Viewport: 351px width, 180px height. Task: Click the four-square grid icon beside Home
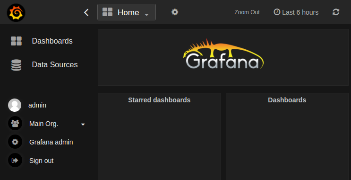click(107, 12)
